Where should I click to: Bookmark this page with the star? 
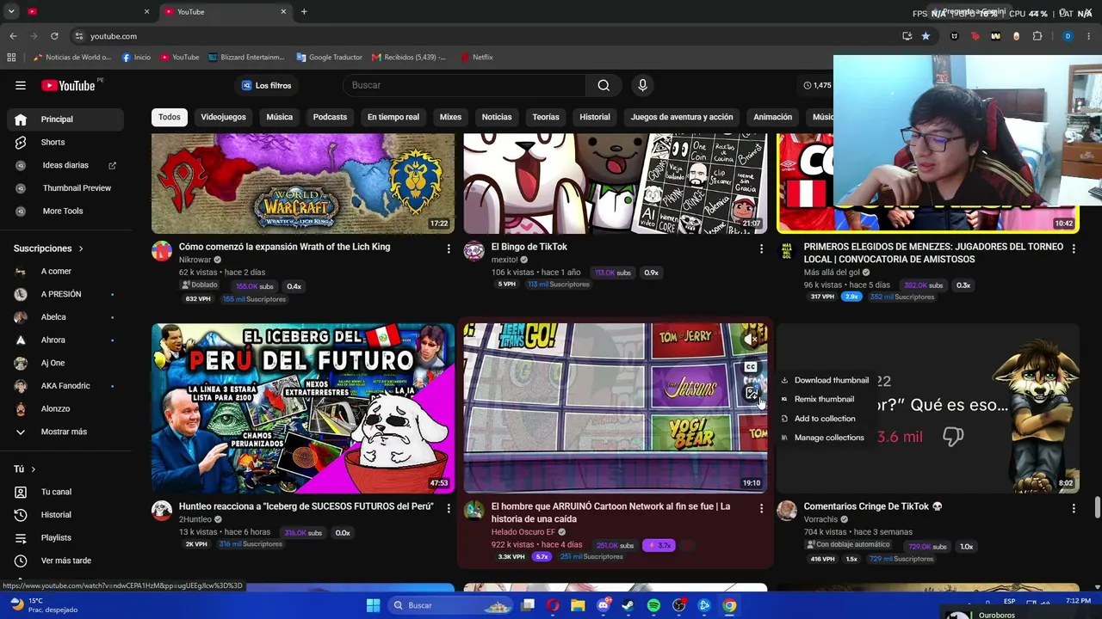click(x=926, y=36)
